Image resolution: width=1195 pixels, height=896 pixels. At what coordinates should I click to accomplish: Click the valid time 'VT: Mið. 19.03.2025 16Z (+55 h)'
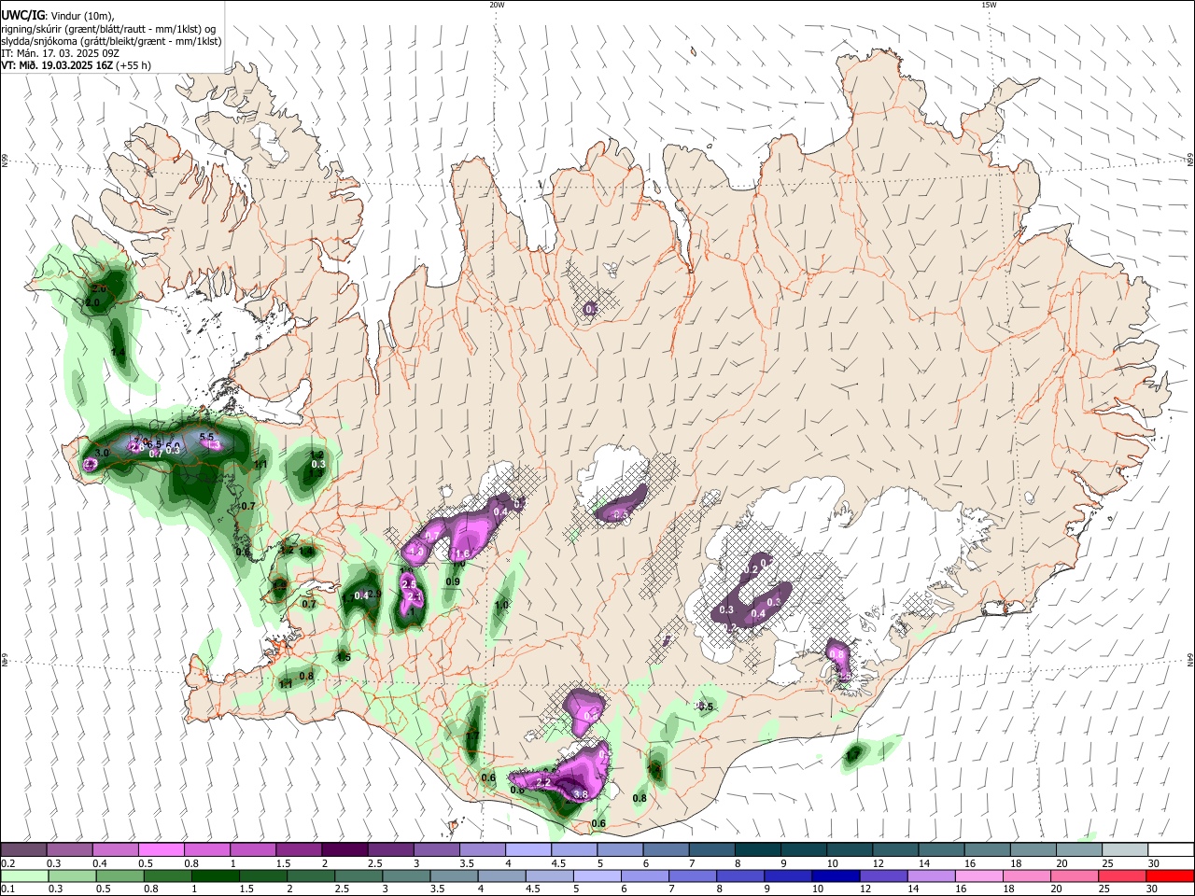tap(77, 66)
